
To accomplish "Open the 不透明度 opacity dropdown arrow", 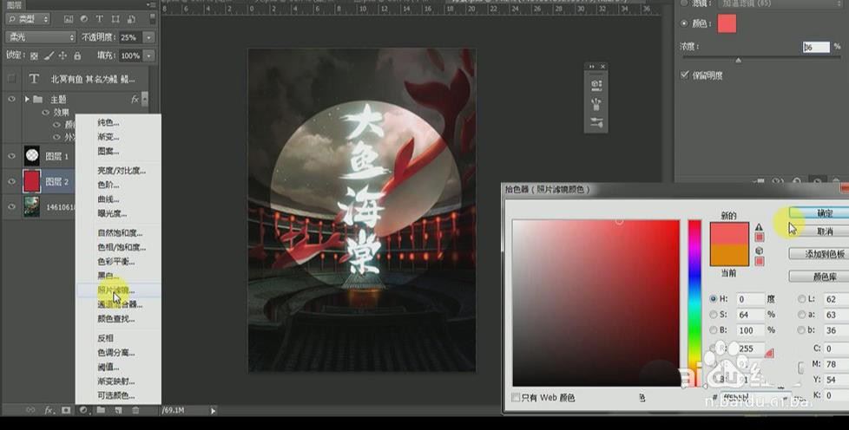I will 148,37.
